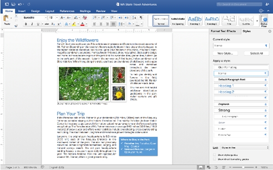Apply Heading 1 from styles pane list

click(x=241, y=86)
